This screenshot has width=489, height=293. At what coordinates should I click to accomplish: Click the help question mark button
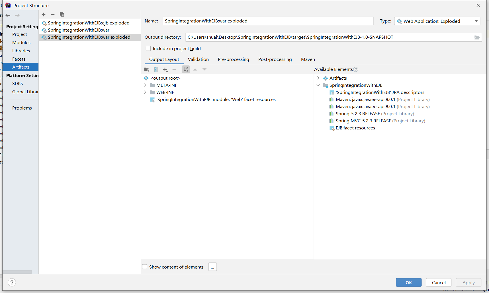coord(12,282)
